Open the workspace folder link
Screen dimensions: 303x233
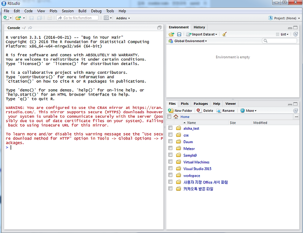point(192,176)
